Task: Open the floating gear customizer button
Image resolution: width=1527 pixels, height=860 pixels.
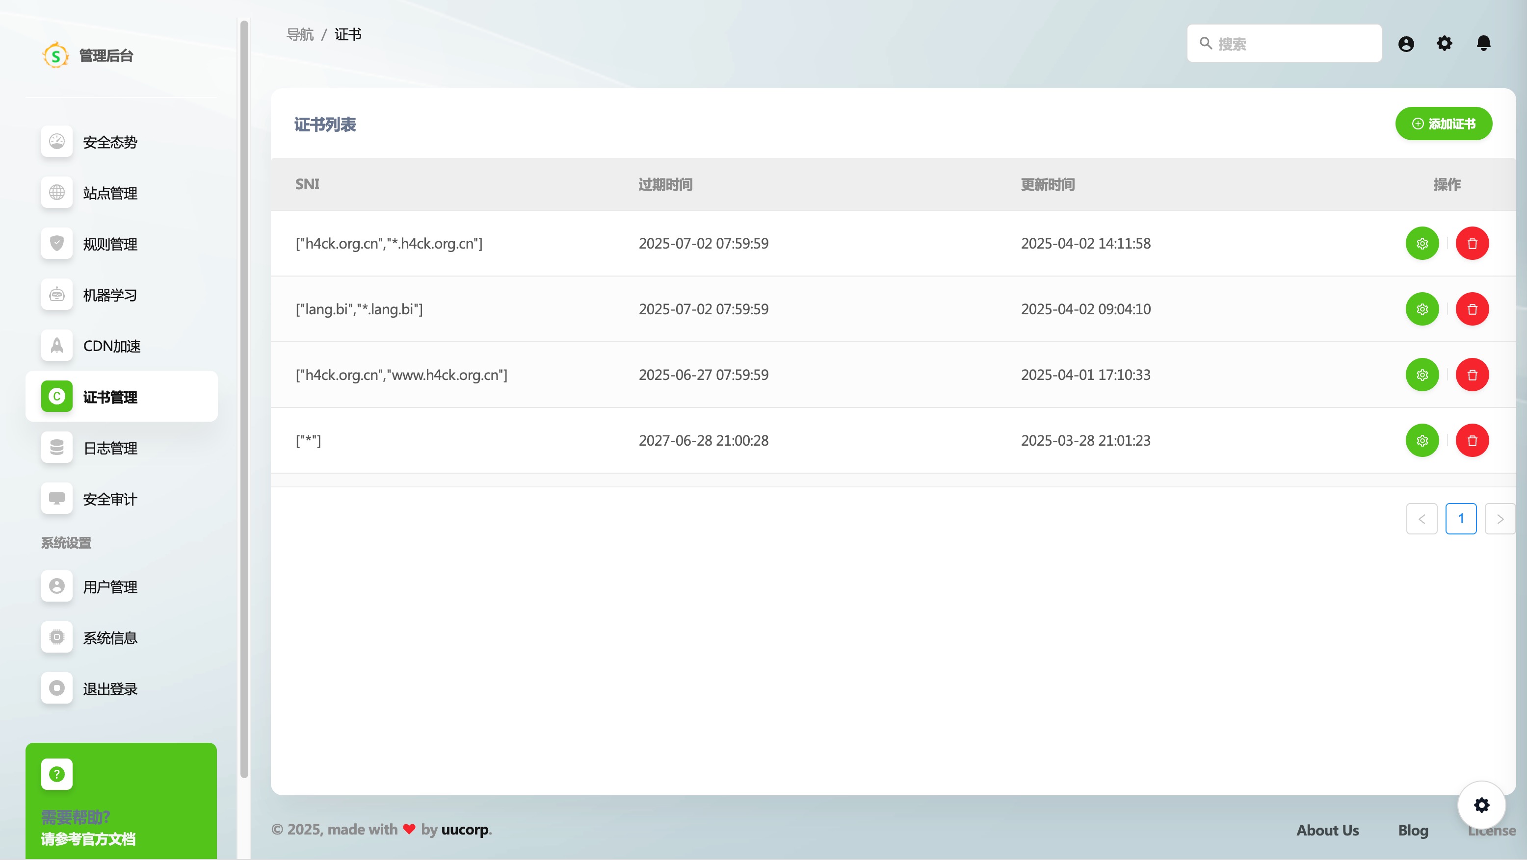Action: pos(1481,805)
